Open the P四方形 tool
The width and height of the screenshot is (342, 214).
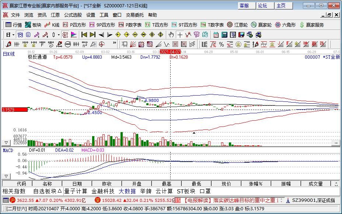tap(74, 25)
